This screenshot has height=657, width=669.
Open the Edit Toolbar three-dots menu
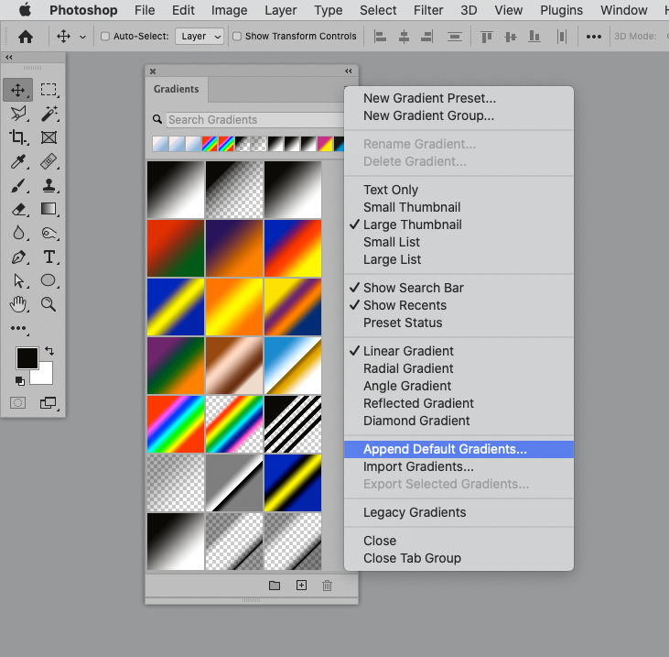tap(18, 328)
